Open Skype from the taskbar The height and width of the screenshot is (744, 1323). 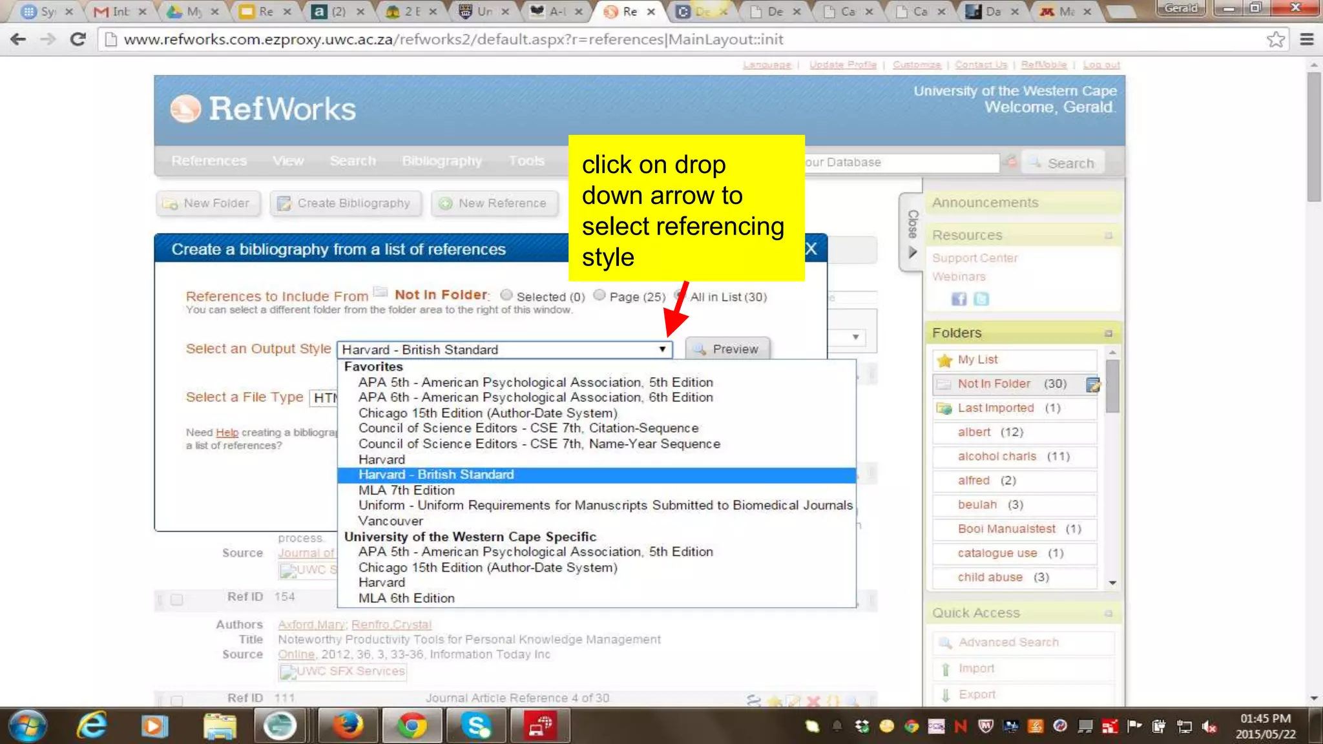tap(476, 726)
